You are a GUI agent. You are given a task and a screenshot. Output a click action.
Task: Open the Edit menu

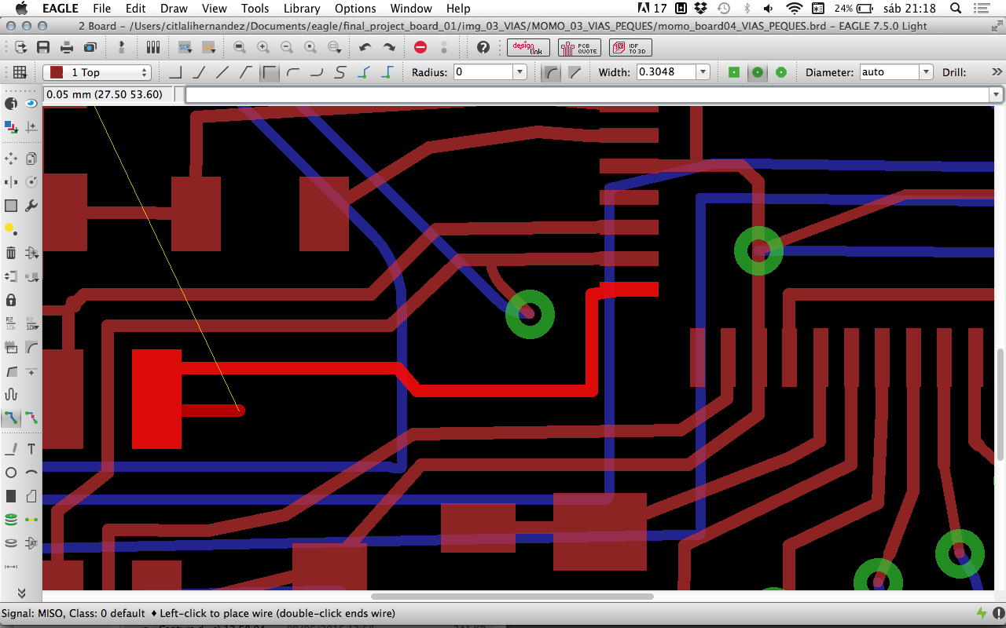pos(136,9)
